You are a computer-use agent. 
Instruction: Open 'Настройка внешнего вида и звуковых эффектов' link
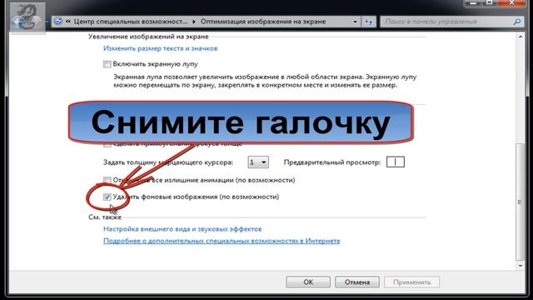click(182, 229)
